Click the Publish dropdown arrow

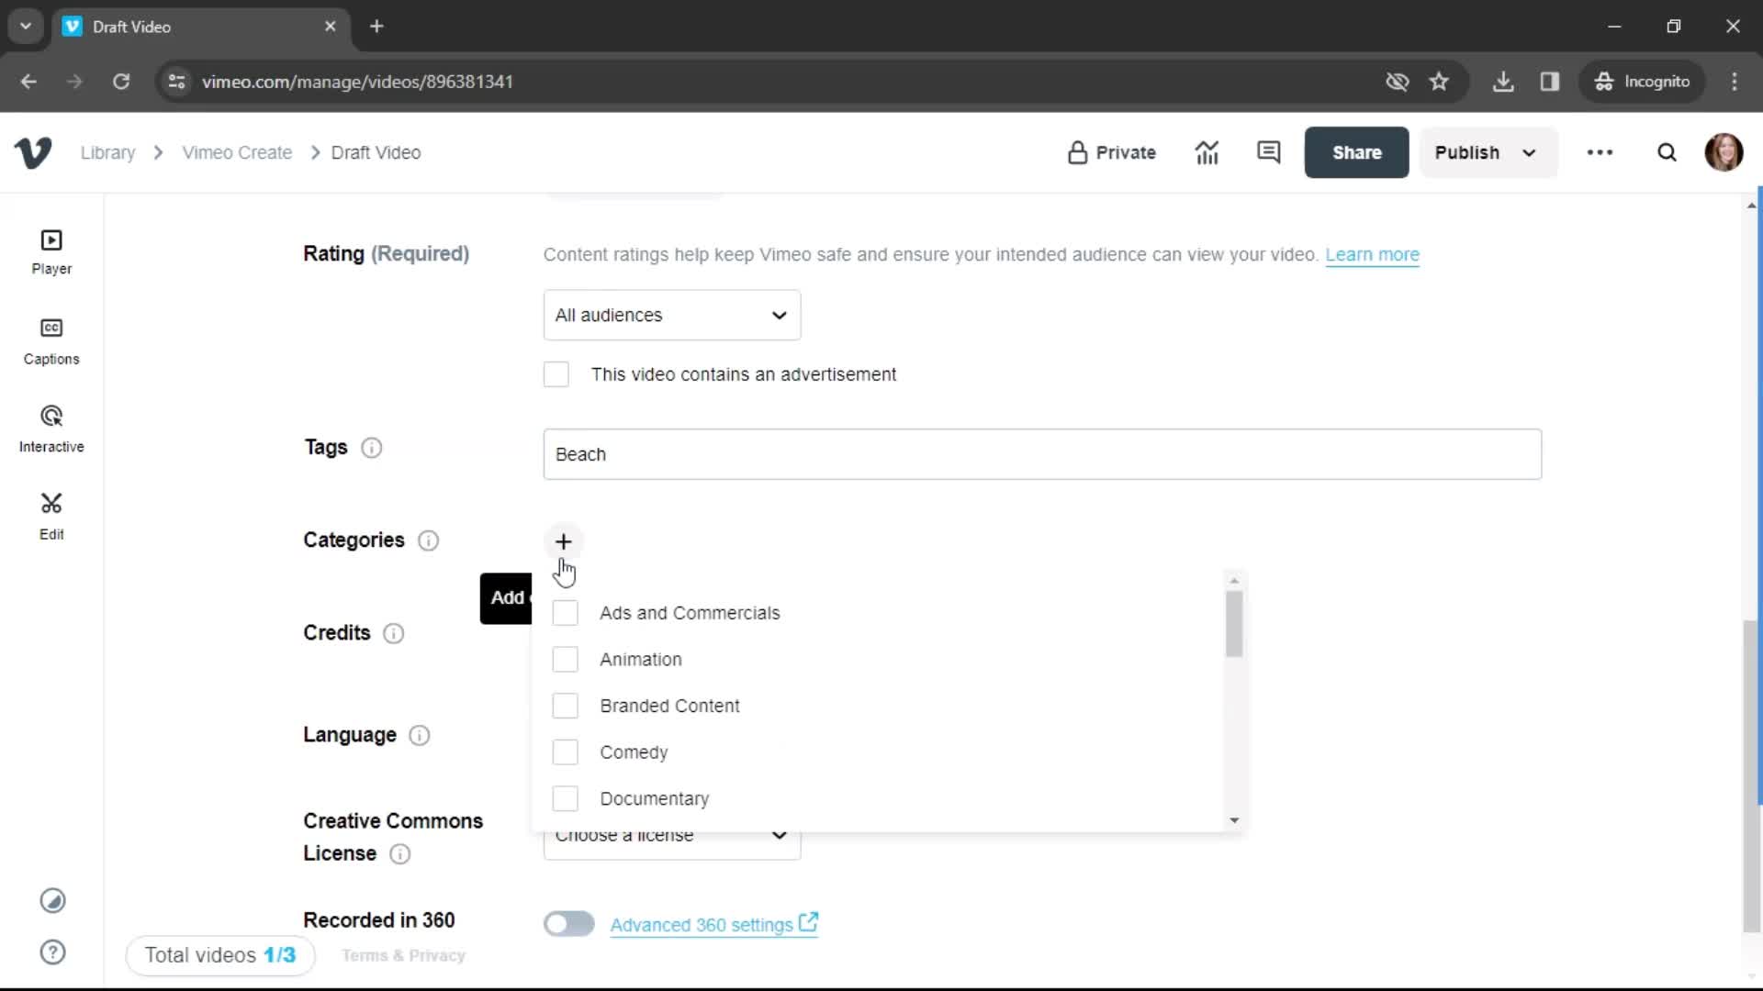pyautogui.click(x=1528, y=151)
